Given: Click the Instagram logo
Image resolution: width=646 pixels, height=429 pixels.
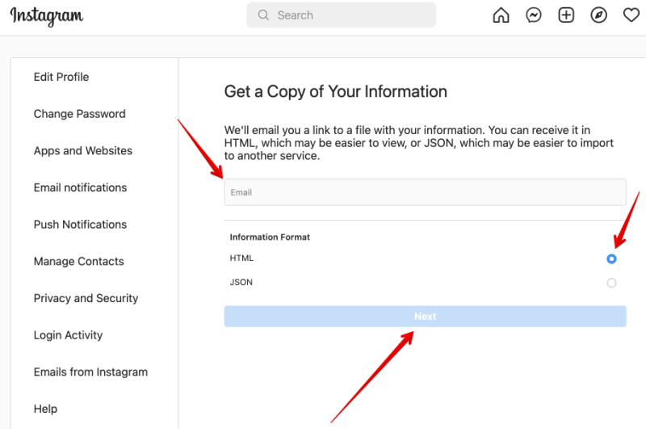Looking at the screenshot, I should click(47, 16).
